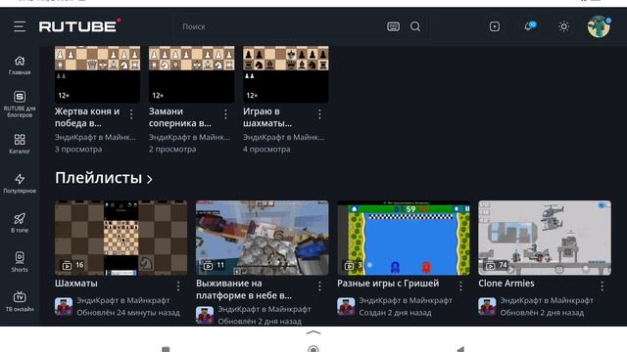Screen dimensions: 627x352
Task: Open the Выживание на платформе playlist thumbnail
Action: coord(263,238)
